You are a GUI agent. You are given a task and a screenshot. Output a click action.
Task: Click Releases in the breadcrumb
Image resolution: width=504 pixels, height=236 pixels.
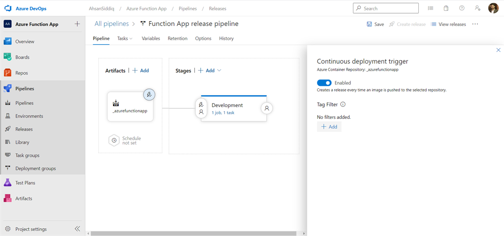point(218,9)
